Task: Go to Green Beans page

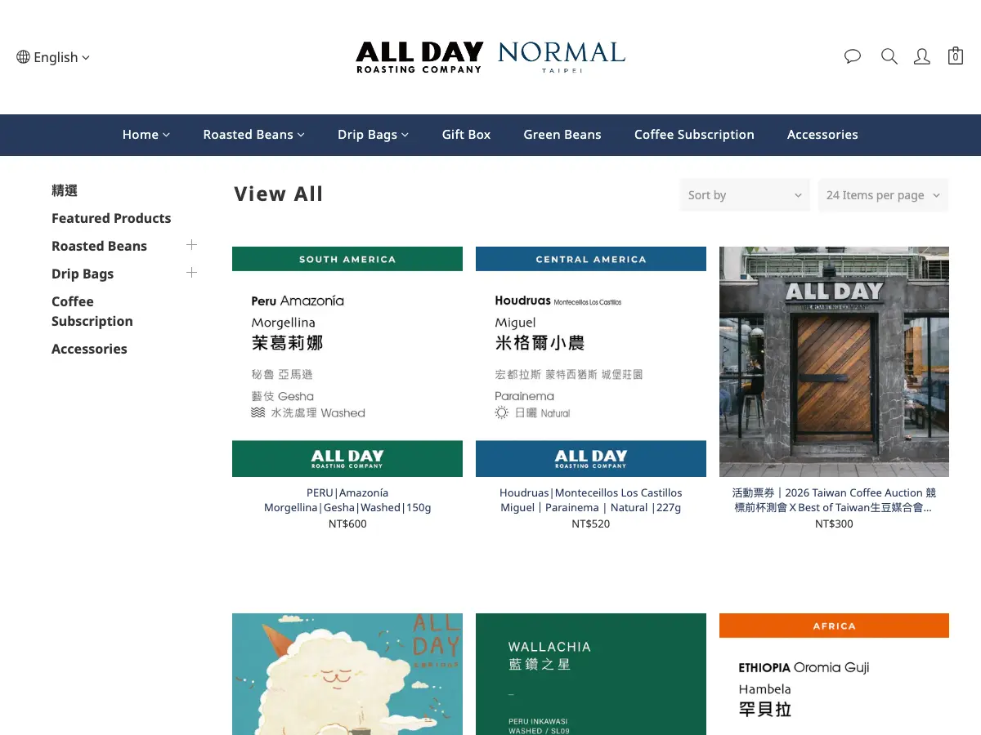Action: [x=562, y=135]
